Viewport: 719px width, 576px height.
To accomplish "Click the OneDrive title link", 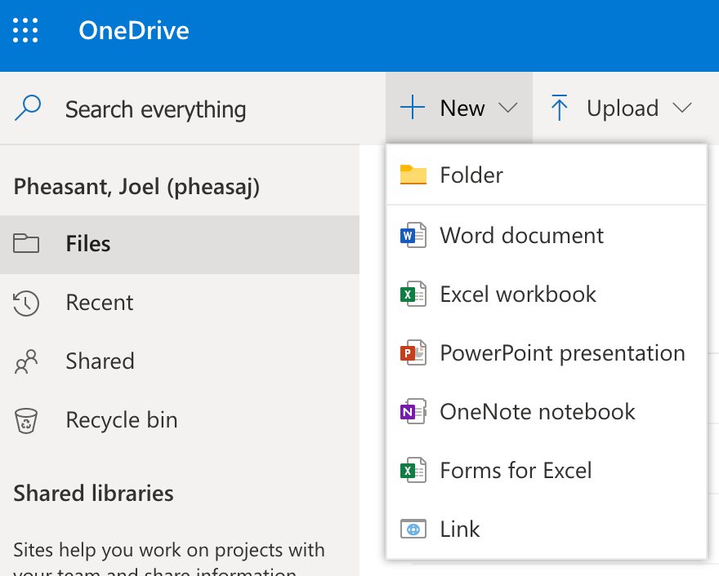I will pos(134,31).
